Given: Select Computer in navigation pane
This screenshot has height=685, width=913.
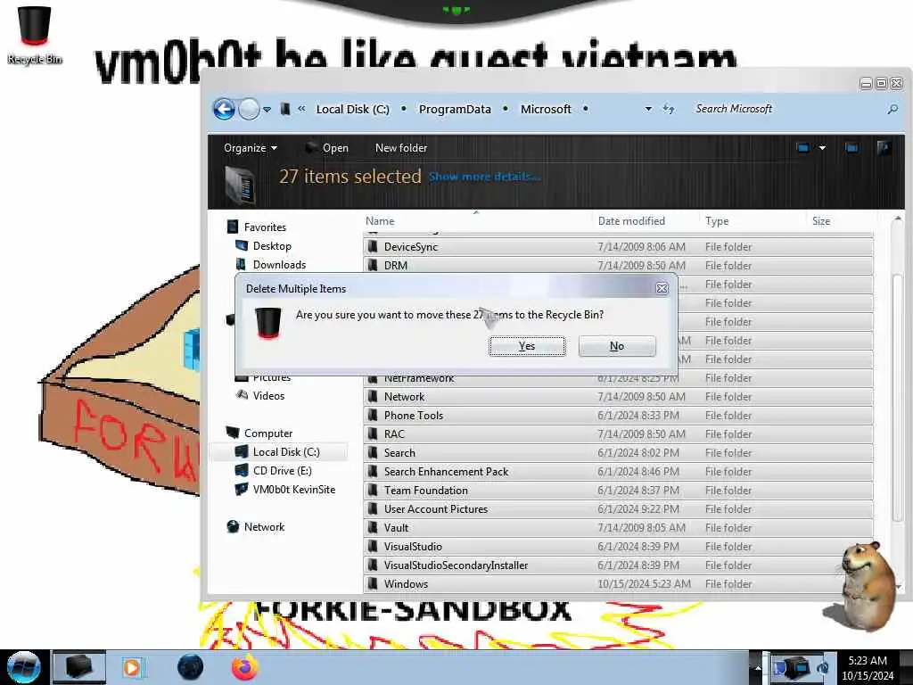Looking at the screenshot, I should pos(268,433).
